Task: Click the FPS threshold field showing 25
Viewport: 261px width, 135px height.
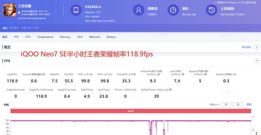Action: (238, 104)
